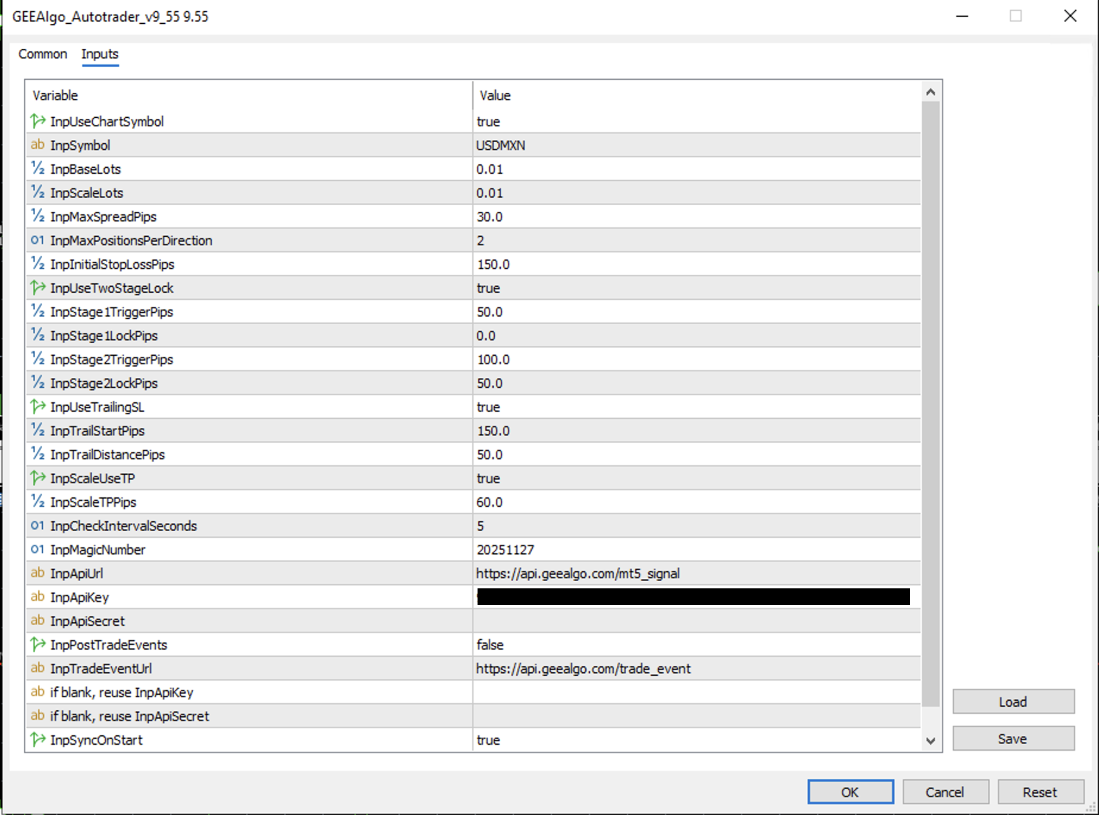1099x815 pixels.
Task: Click the 01 integer icon beside InpMaxPositionsPerDirection
Action: (37, 240)
